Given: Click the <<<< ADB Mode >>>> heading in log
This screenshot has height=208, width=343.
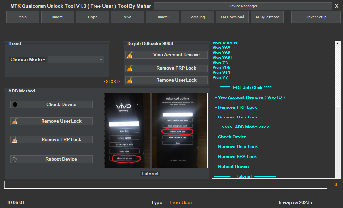Looking at the screenshot, I should coord(245,127).
